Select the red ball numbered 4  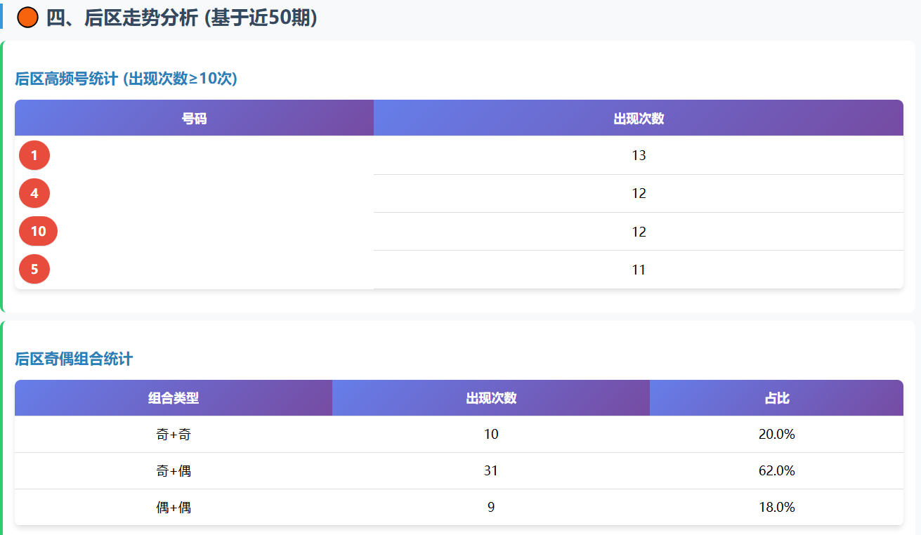34,193
